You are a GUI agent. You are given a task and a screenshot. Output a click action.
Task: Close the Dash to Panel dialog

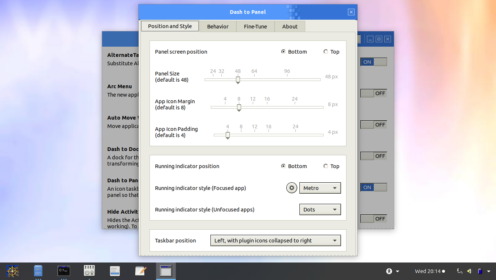[351, 12]
